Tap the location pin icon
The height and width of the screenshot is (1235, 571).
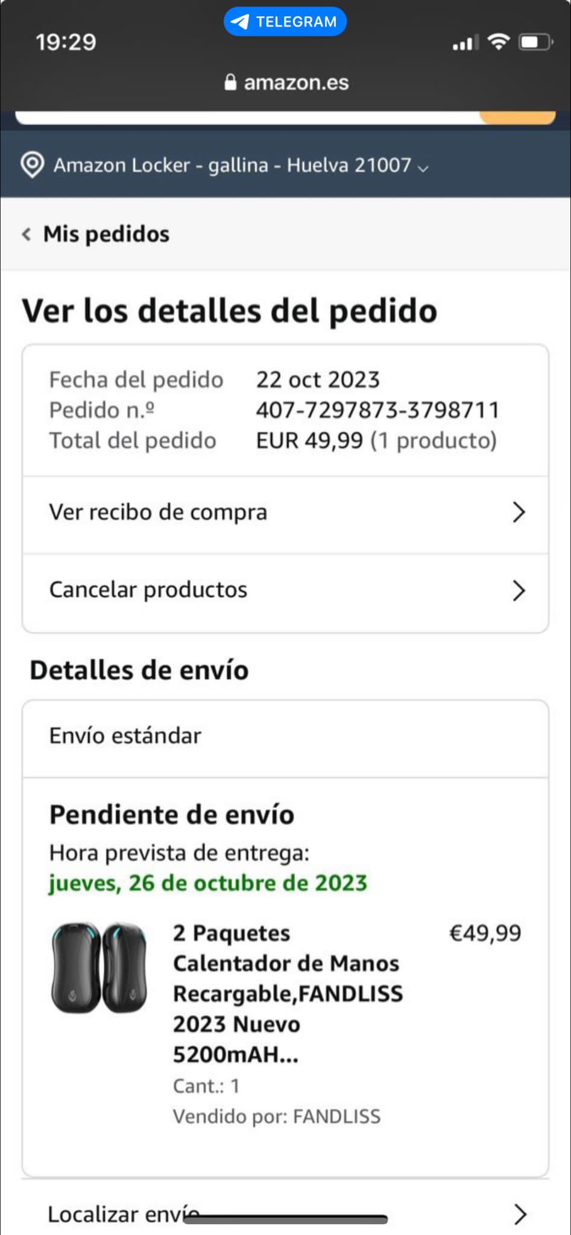tap(32, 165)
